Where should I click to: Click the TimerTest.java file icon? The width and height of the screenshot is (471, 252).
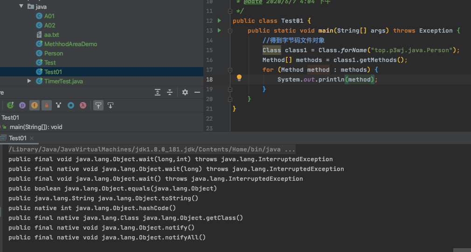pos(39,81)
